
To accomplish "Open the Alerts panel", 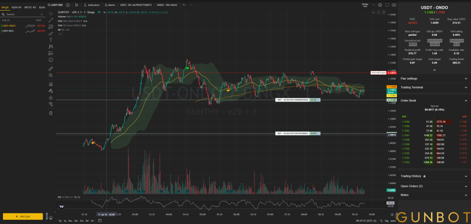I will (x=110, y=5).
